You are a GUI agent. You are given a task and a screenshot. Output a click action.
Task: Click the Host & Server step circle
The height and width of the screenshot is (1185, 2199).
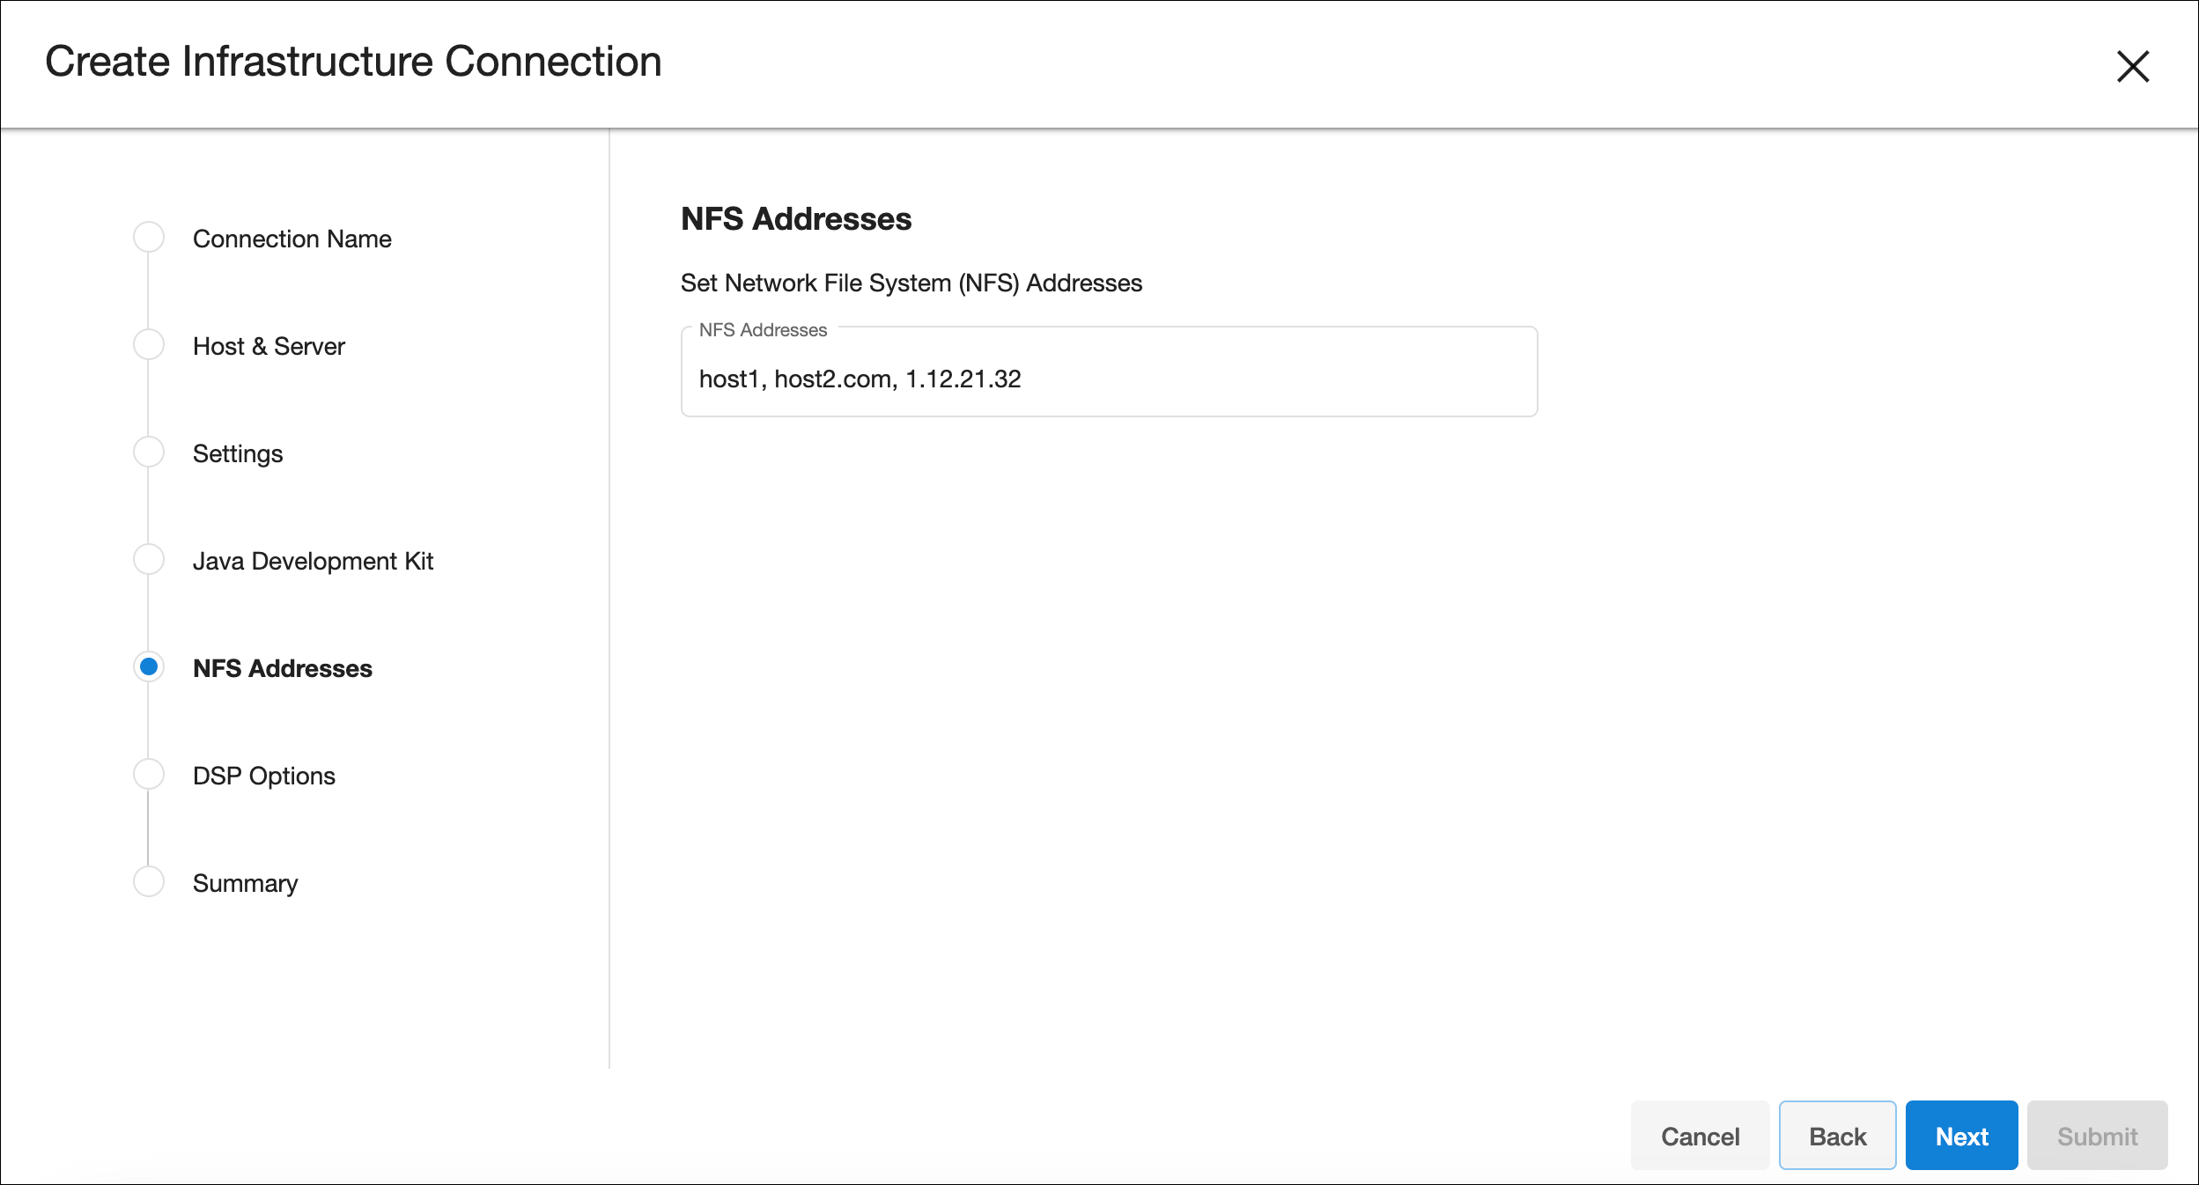[x=149, y=345]
